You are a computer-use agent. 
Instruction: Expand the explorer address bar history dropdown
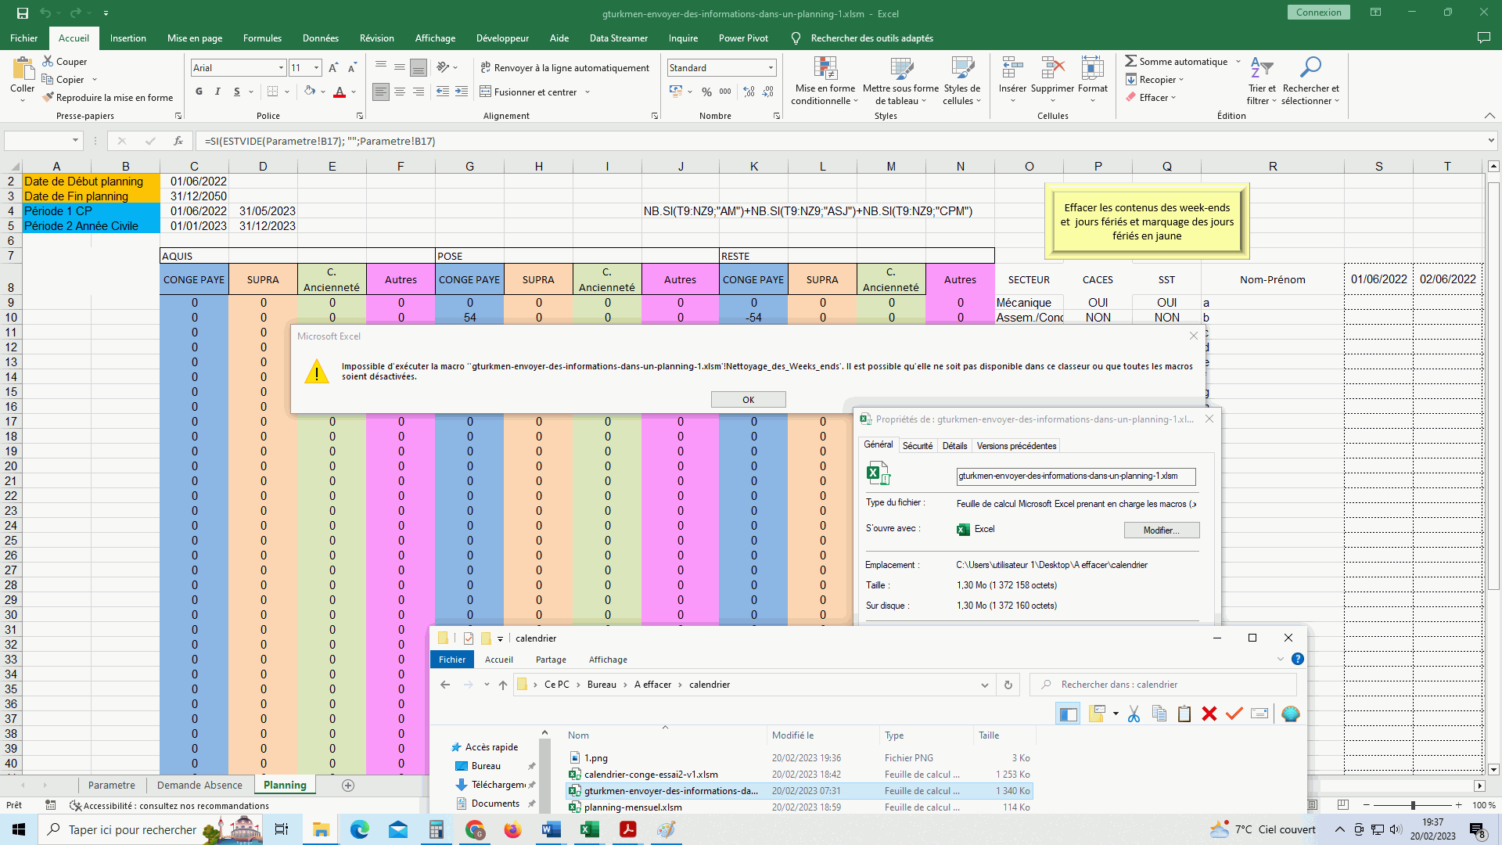pos(984,685)
